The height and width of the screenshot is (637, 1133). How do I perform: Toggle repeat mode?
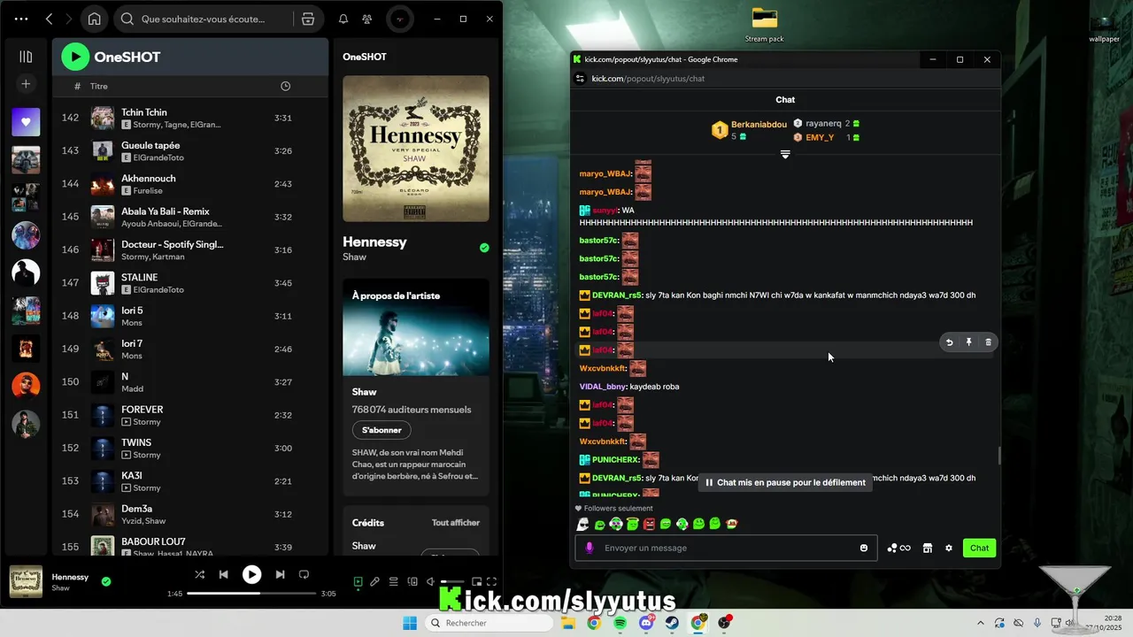[304, 574]
